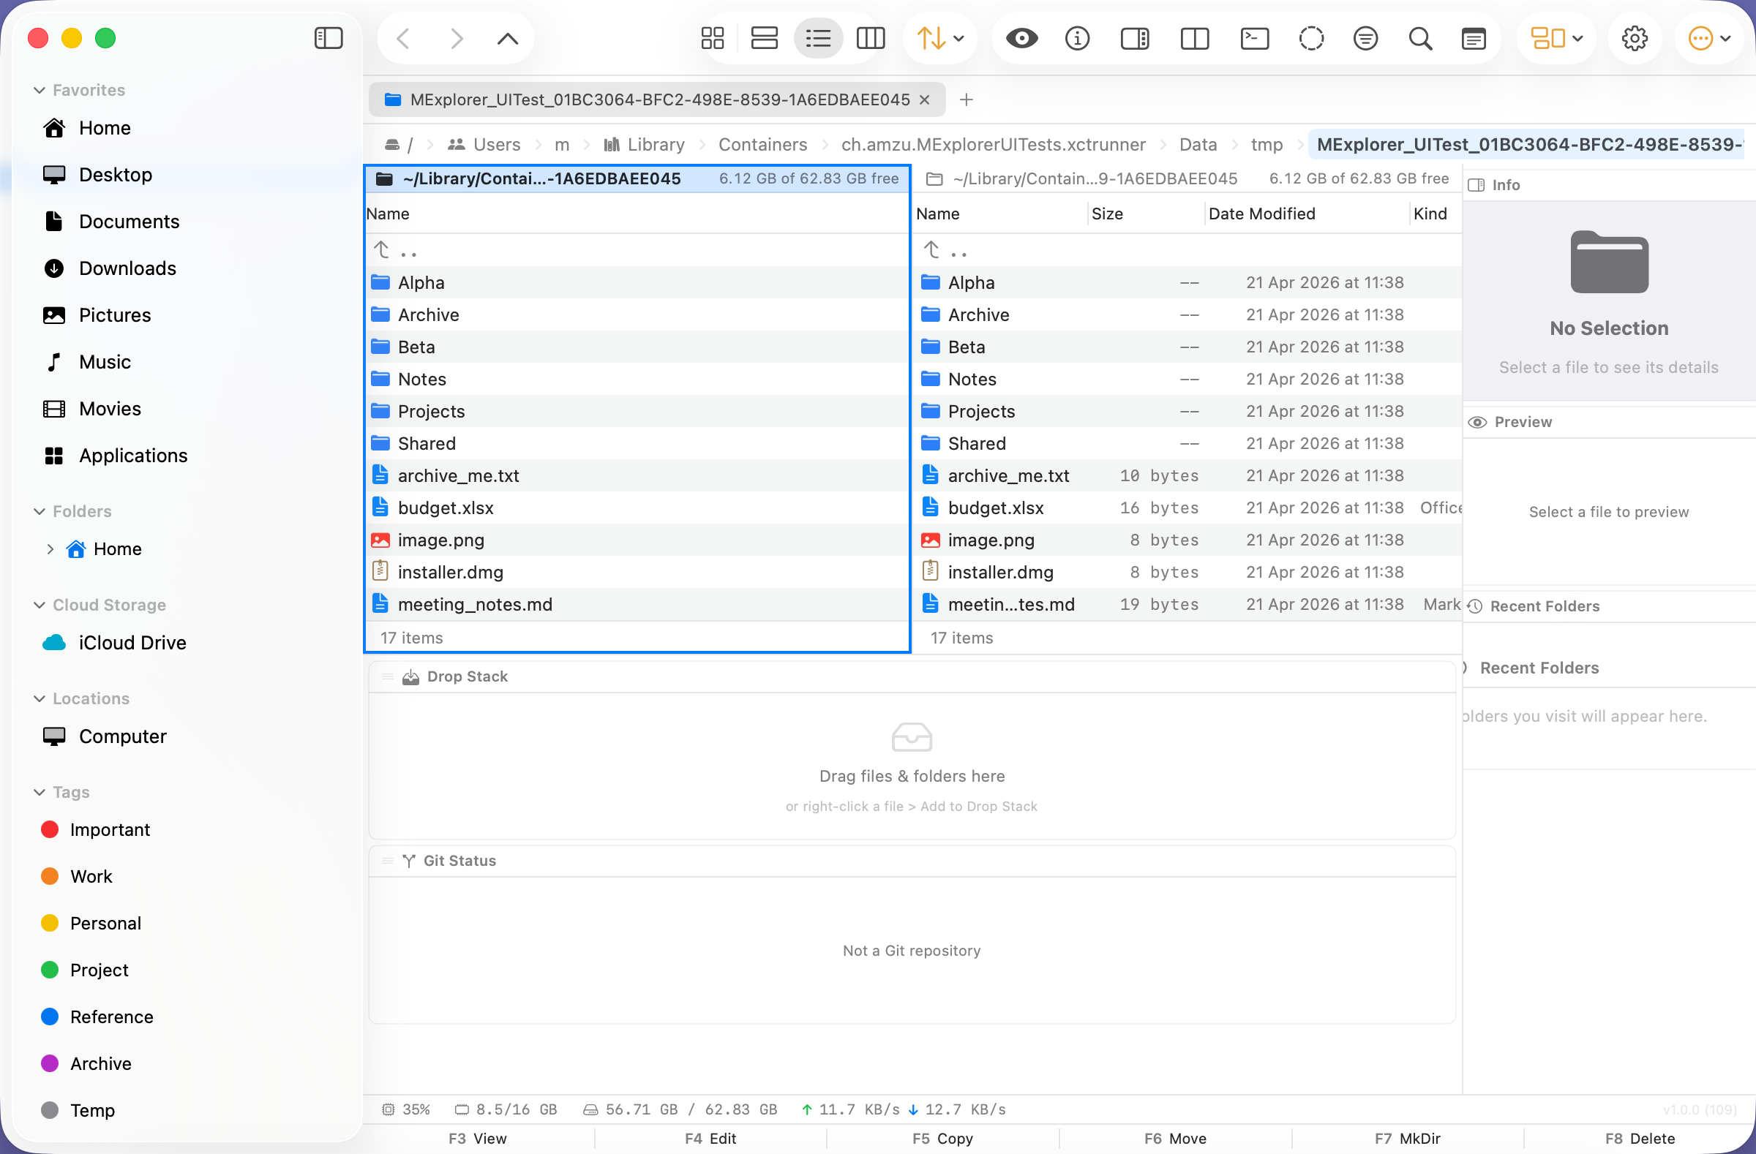The width and height of the screenshot is (1756, 1154).
Task: Open Desktop in Favorites
Action: pyautogui.click(x=187, y=175)
